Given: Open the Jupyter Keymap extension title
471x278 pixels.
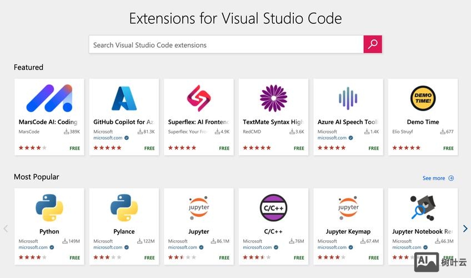Looking at the screenshot, I should coord(348,231).
